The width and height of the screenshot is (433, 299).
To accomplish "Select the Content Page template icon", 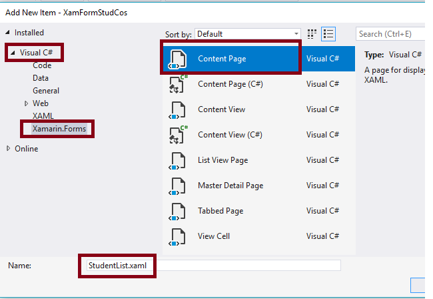I will coord(178,59).
